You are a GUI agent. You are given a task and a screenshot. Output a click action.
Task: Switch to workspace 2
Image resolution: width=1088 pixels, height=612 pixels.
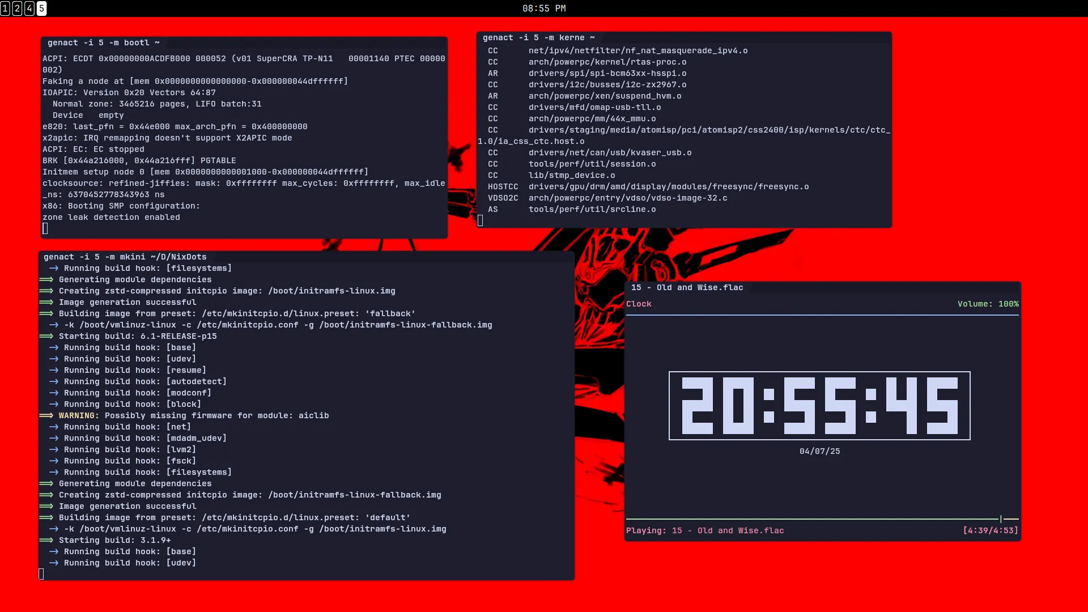click(x=18, y=8)
